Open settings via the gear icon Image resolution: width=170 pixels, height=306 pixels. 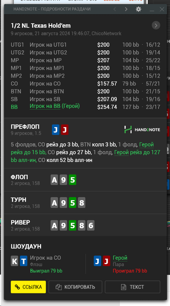(139, 9)
